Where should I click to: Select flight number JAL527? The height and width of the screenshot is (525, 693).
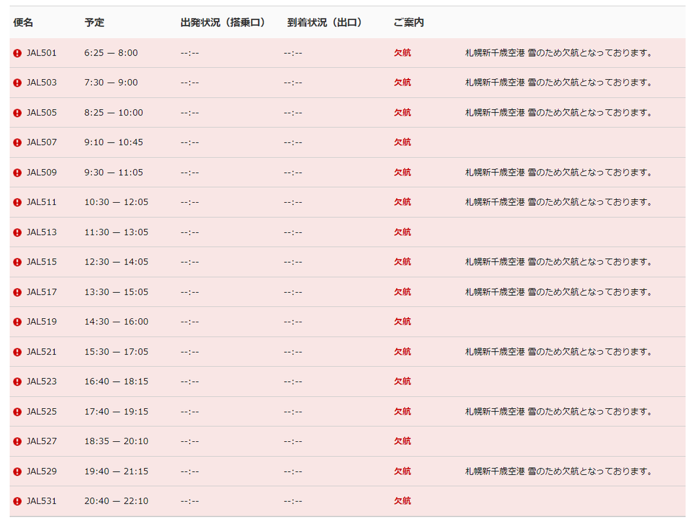(42, 441)
